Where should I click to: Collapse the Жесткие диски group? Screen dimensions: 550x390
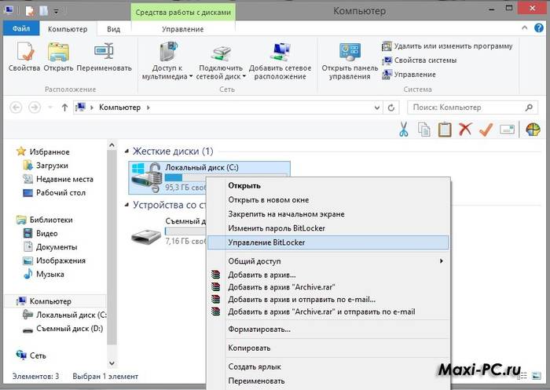pos(127,151)
